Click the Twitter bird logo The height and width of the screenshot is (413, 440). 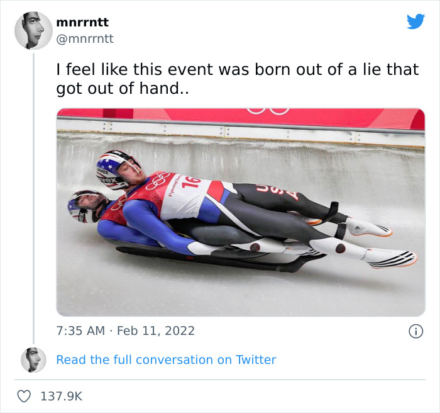tap(415, 21)
